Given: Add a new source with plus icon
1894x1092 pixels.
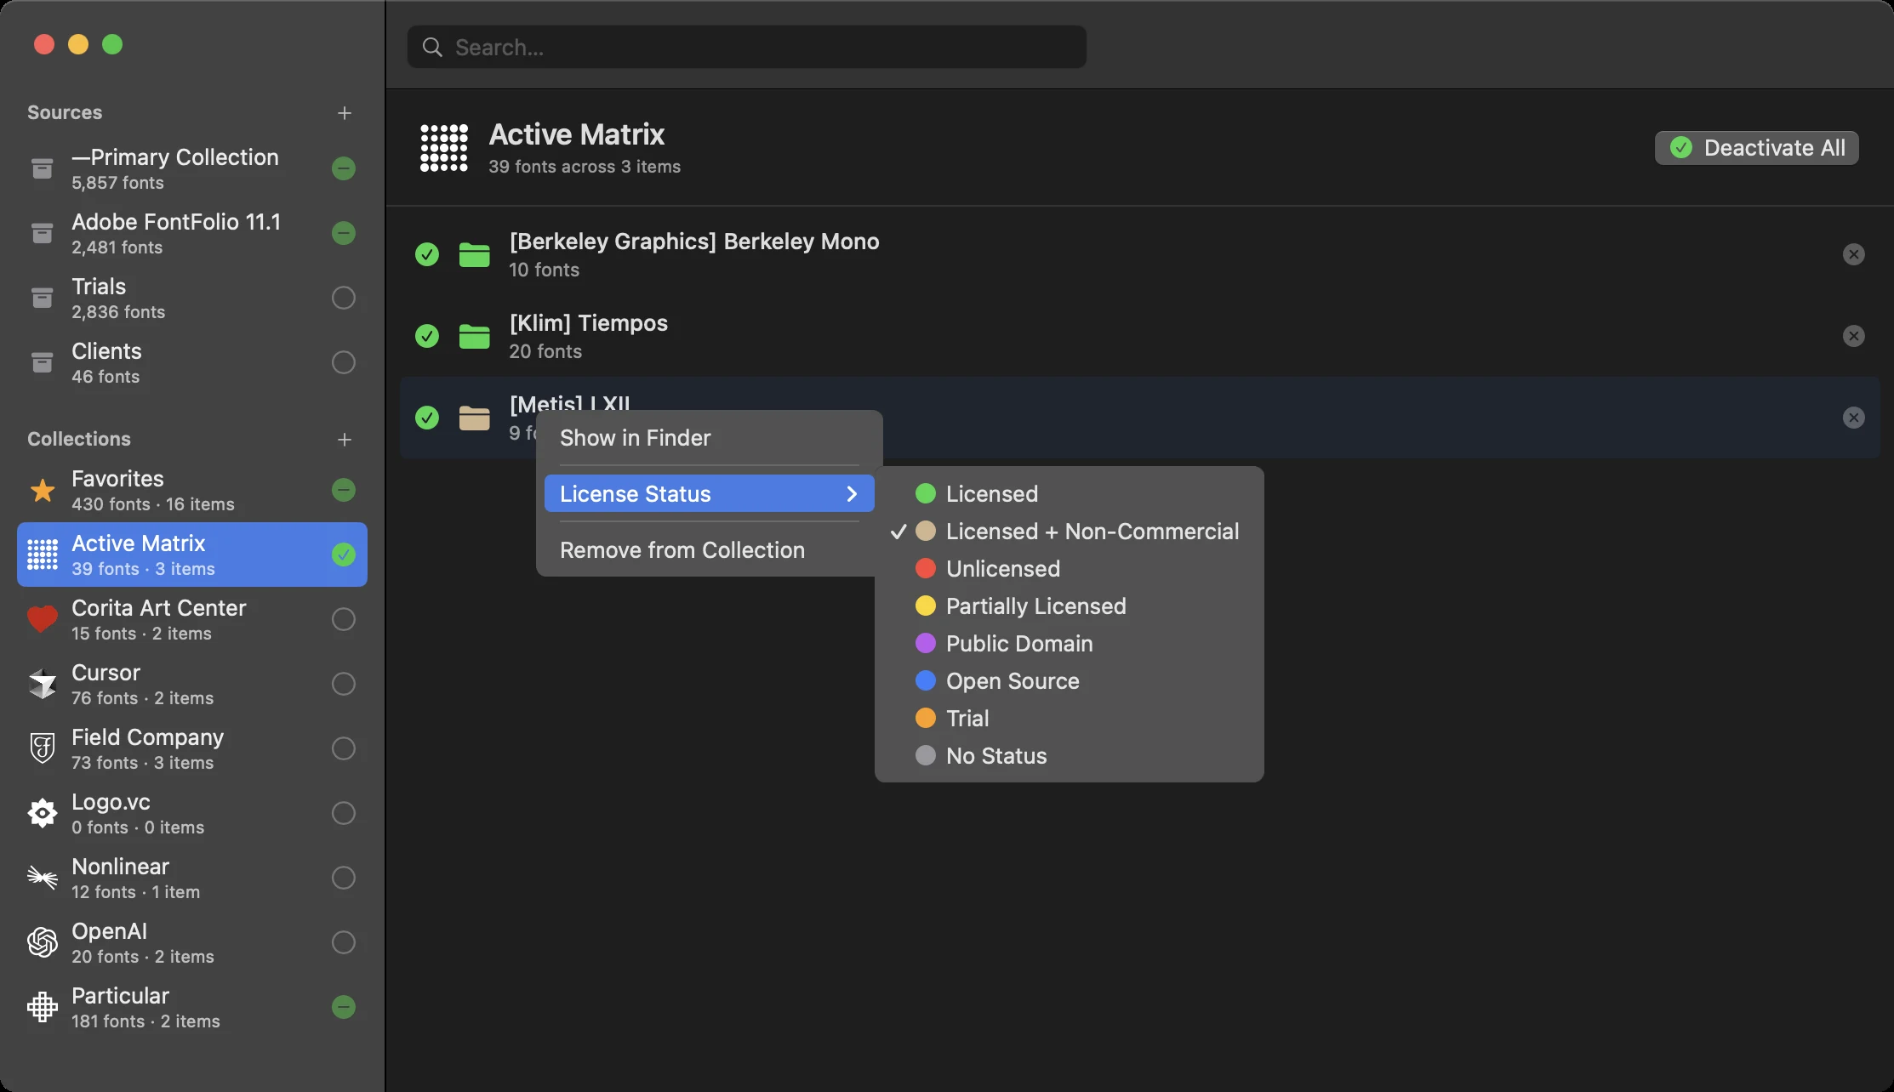Looking at the screenshot, I should [344, 113].
